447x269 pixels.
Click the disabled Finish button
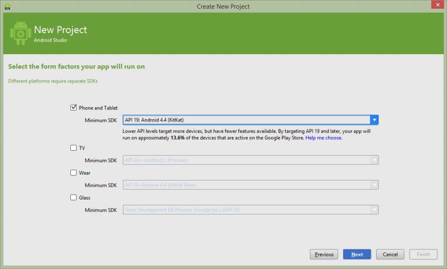(423, 254)
